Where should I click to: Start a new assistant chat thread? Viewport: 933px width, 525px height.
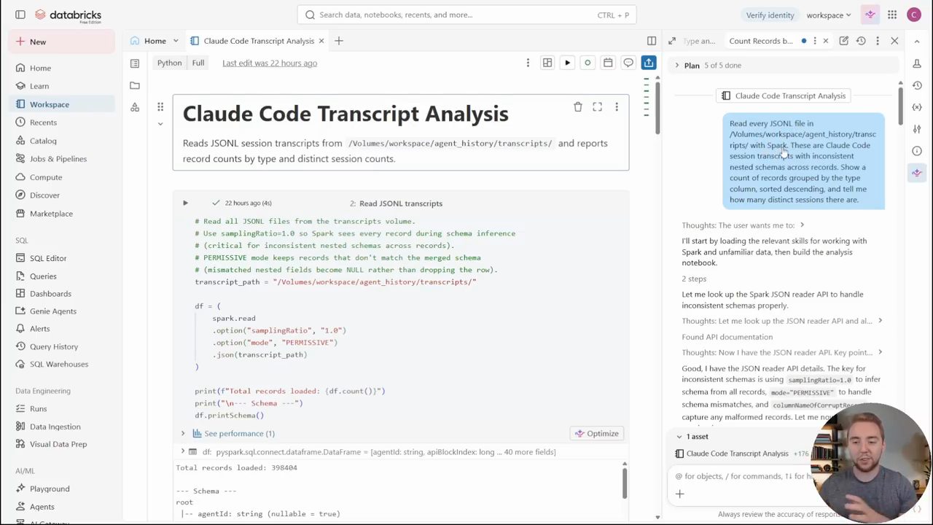click(x=843, y=41)
